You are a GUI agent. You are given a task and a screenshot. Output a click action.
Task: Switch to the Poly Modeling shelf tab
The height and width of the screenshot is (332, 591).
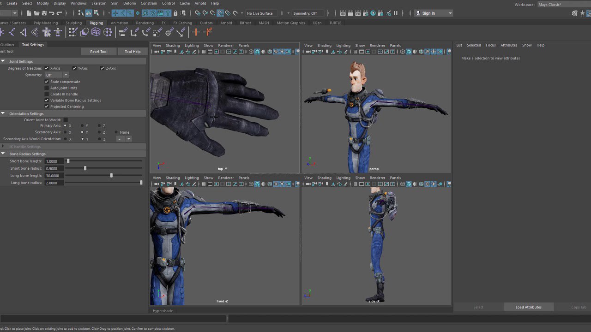(46, 23)
